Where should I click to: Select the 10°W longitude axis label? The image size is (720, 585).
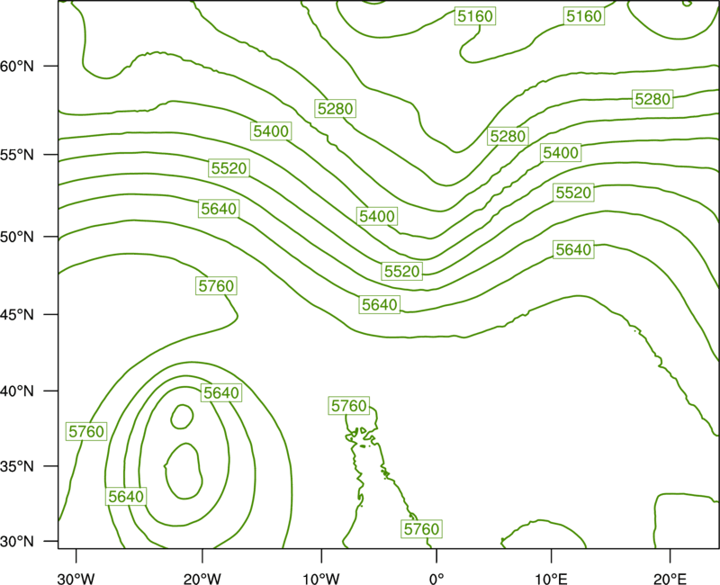[x=321, y=579]
